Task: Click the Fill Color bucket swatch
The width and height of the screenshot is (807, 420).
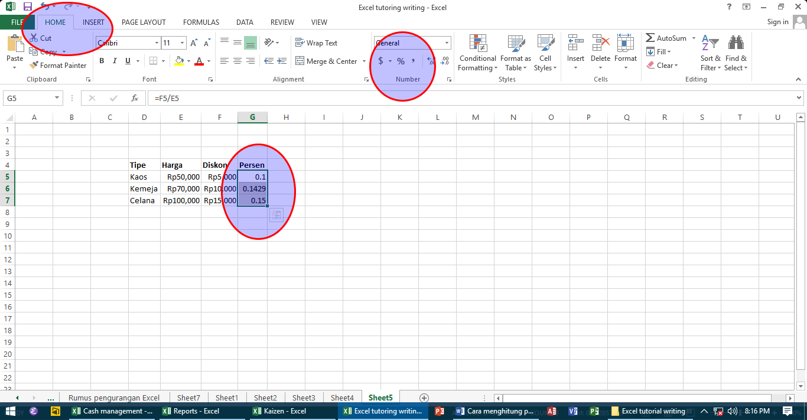Action: pos(180,61)
